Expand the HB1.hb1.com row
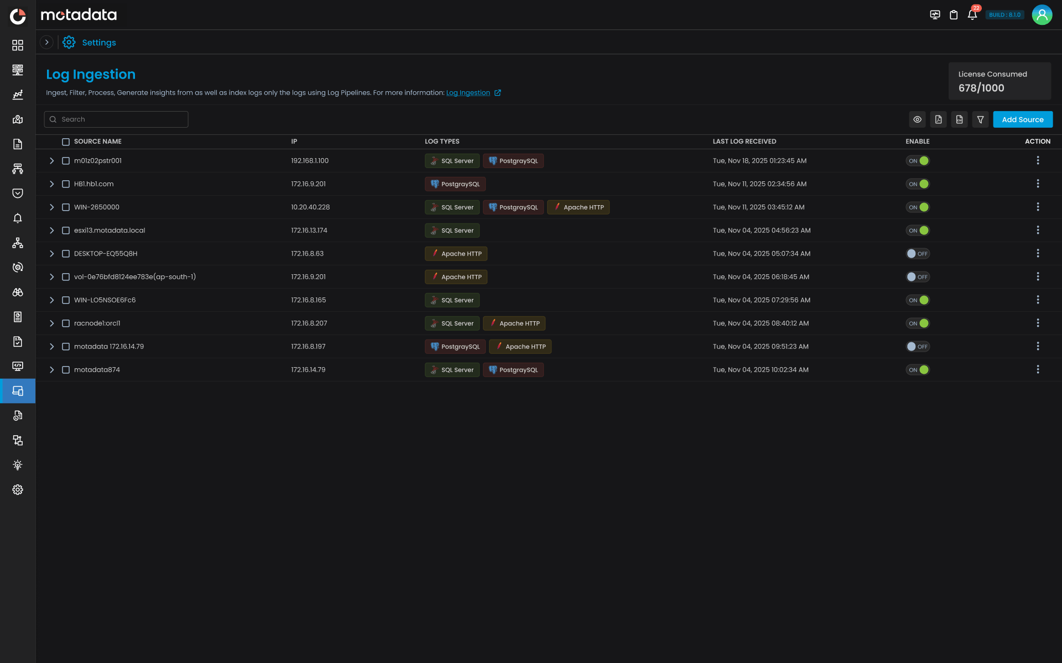The height and width of the screenshot is (663, 1062). [51, 184]
